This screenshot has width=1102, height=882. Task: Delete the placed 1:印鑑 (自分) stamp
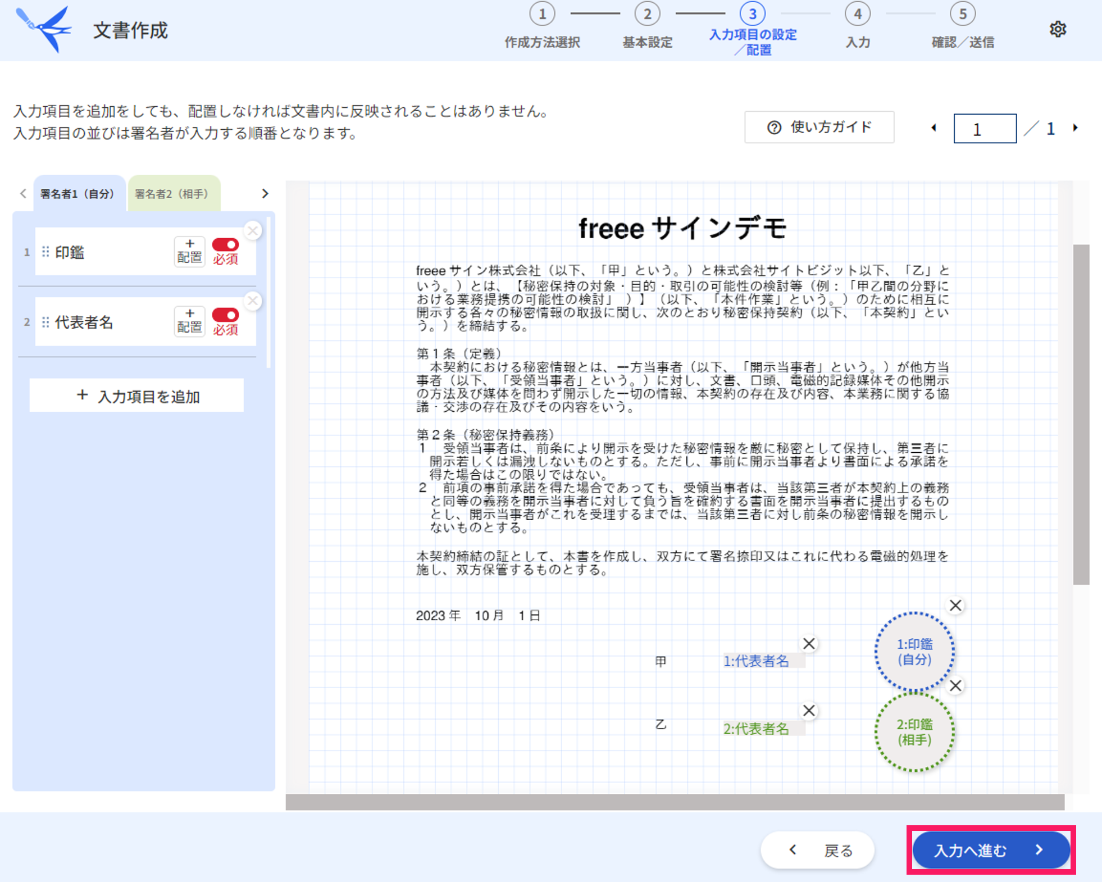[955, 606]
